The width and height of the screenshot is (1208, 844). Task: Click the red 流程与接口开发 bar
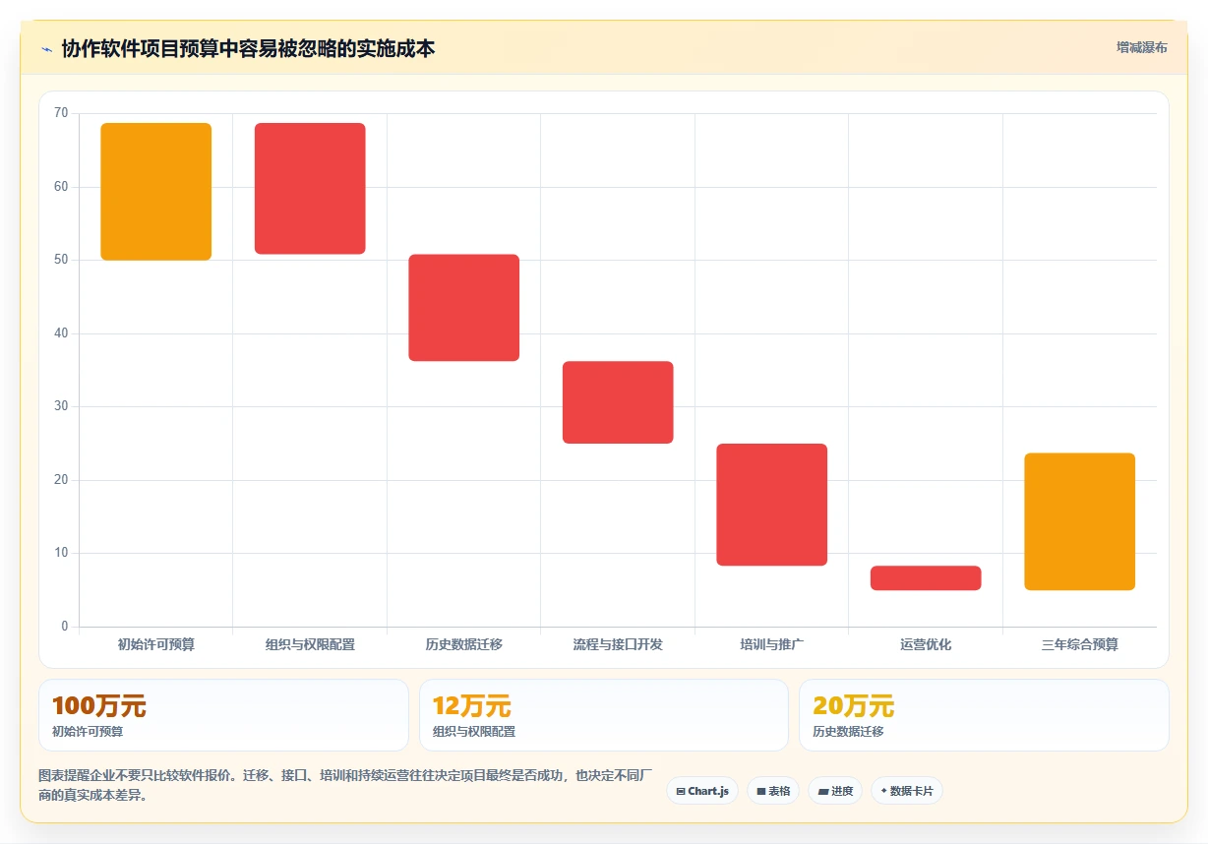[618, 402]
